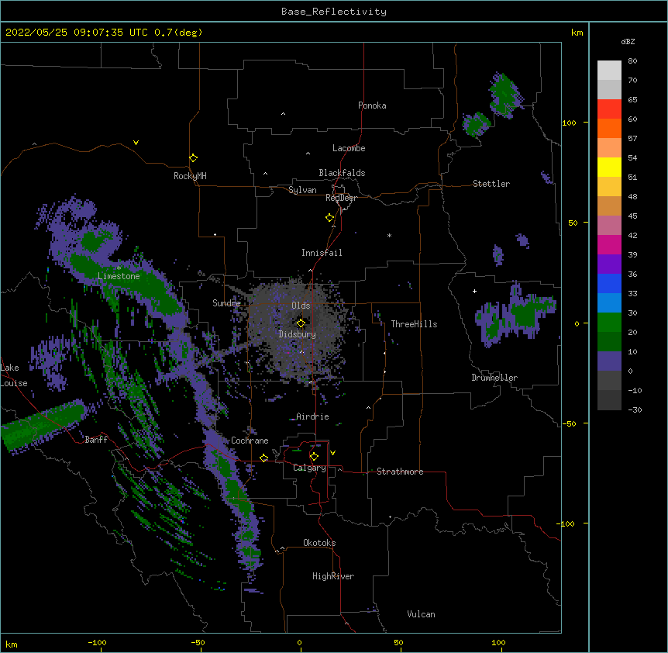The height and width of the screenshot is (653, 668).
Task: Click the yellow diamond marker above Calgary label
Action: point(314,457)
